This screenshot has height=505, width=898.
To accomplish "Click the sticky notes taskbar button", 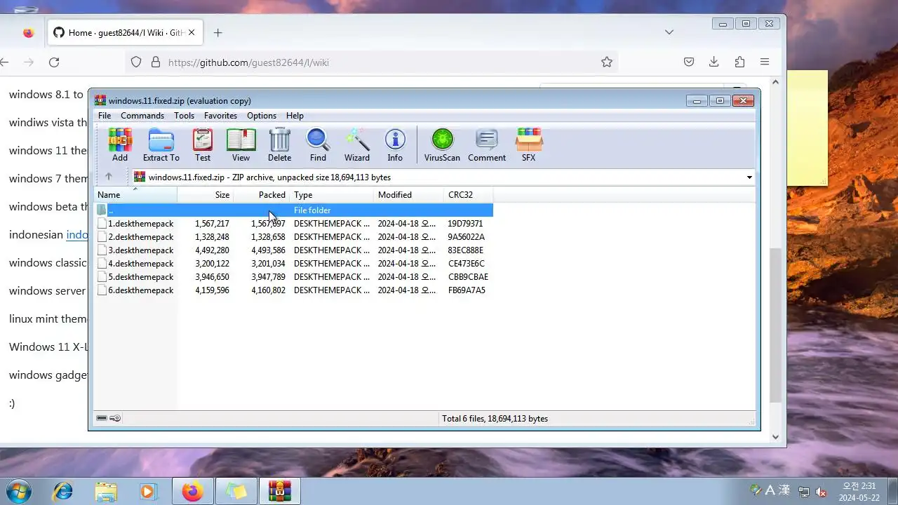I will (x=236, y=492).
